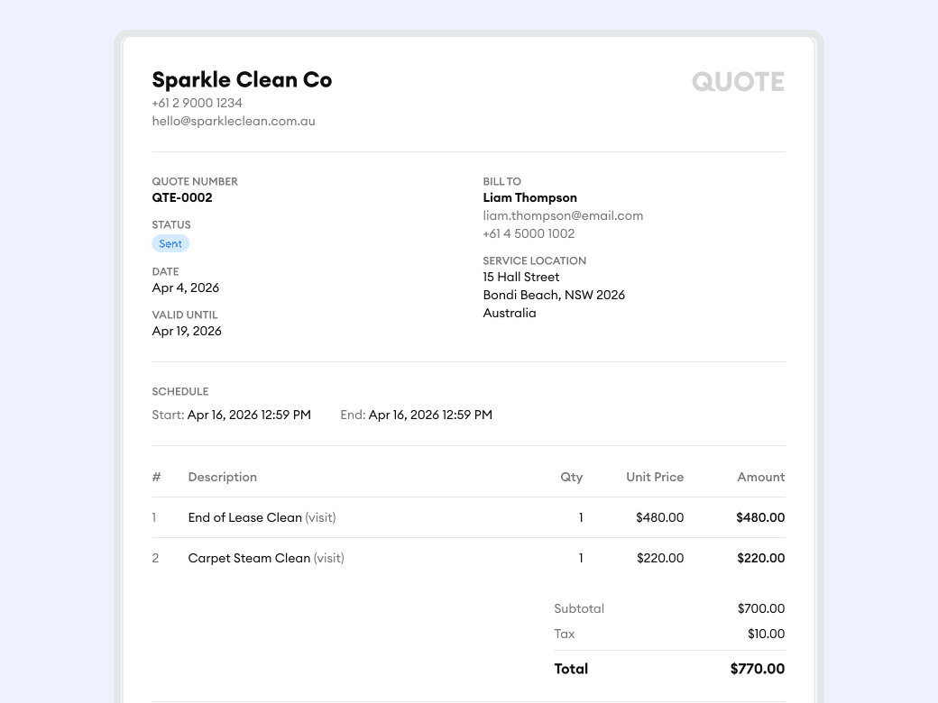
Task: Click the End of Lease Clean line item
Action: 245,517
